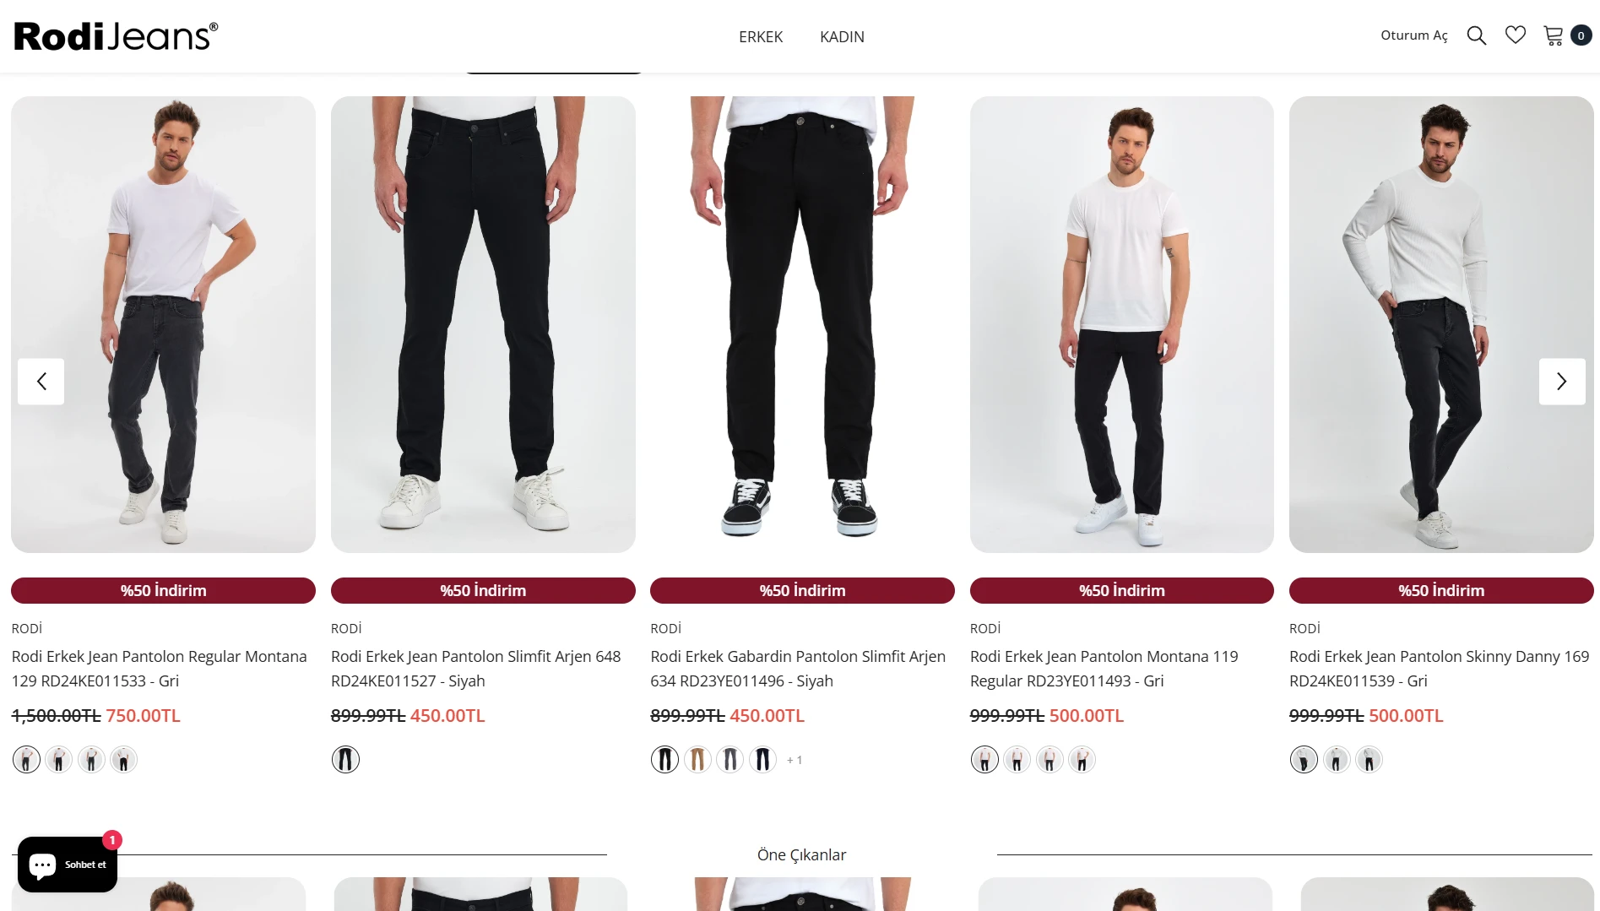1600x911 pixels.
Task: Click the %50 İndirim badge under Montana 119
Action: (x=1121, y=590)
